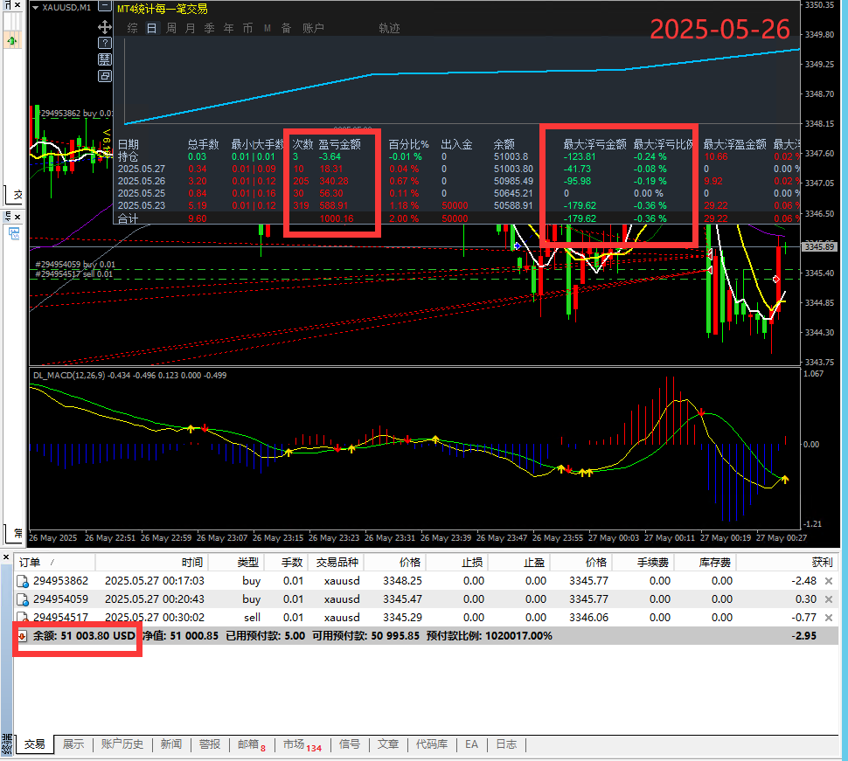The image size is (848, 761).
Task: Switch to the 交易 trade tab
Action: coord(35,744)
